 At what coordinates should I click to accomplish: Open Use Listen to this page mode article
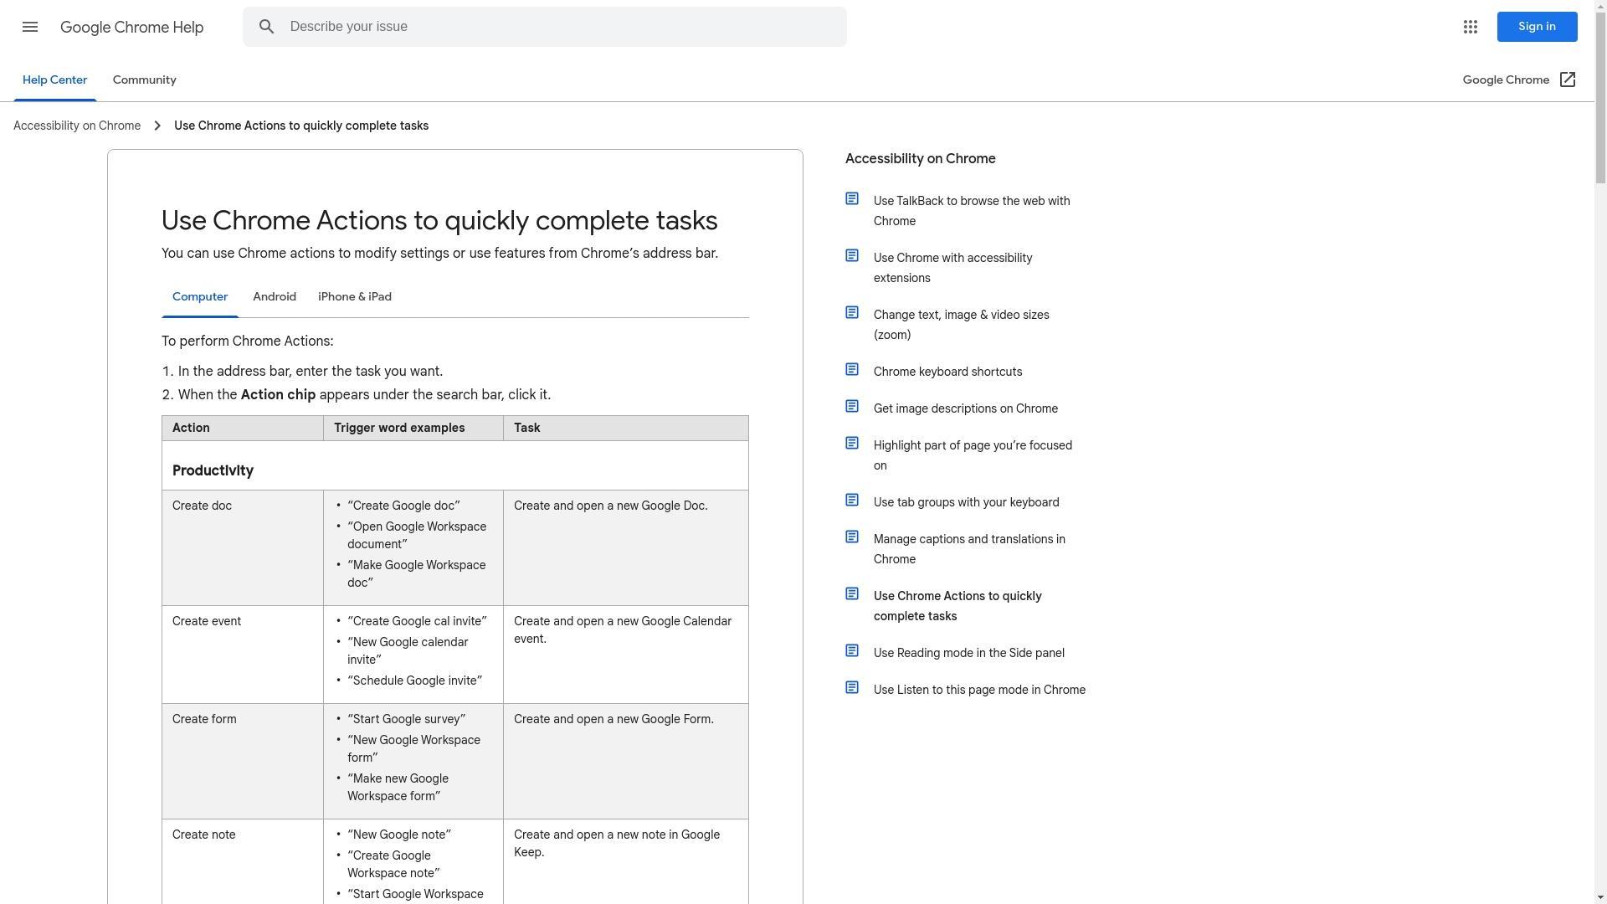[x=979, y=690]
